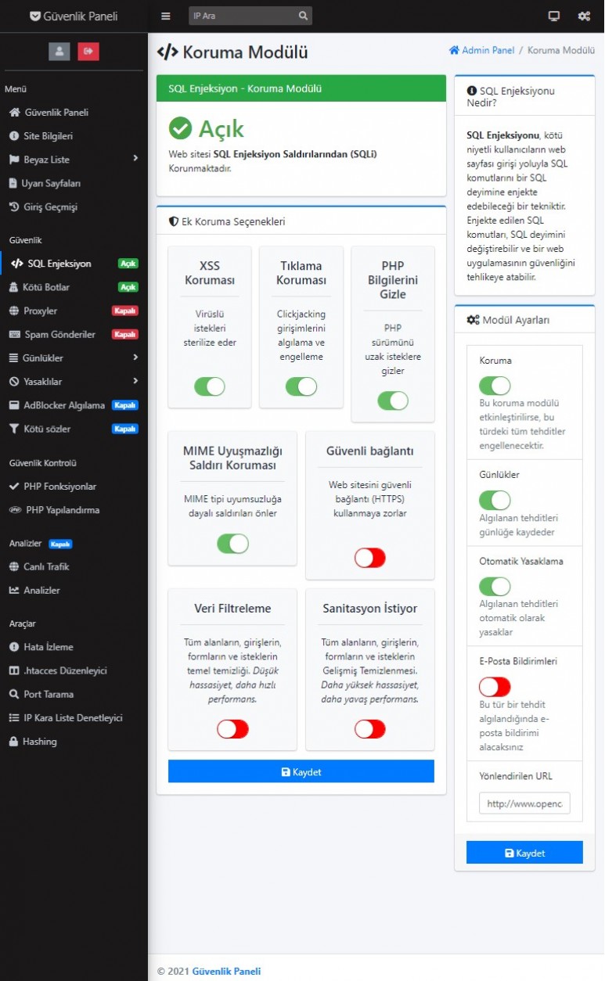
Task: Click the file icon next to Uyarı Sayfaları
Action: [13, 183]
